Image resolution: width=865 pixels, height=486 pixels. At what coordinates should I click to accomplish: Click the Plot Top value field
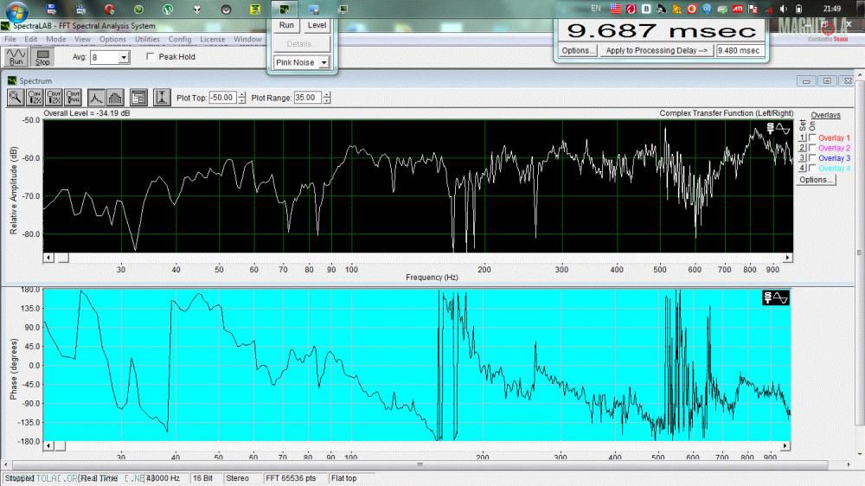(223, 98)
